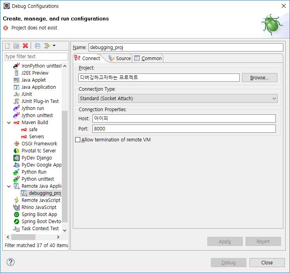Screen dimensions: 290x273
Task: Select the debugging_proj configuration in tree
Action: 41,193
